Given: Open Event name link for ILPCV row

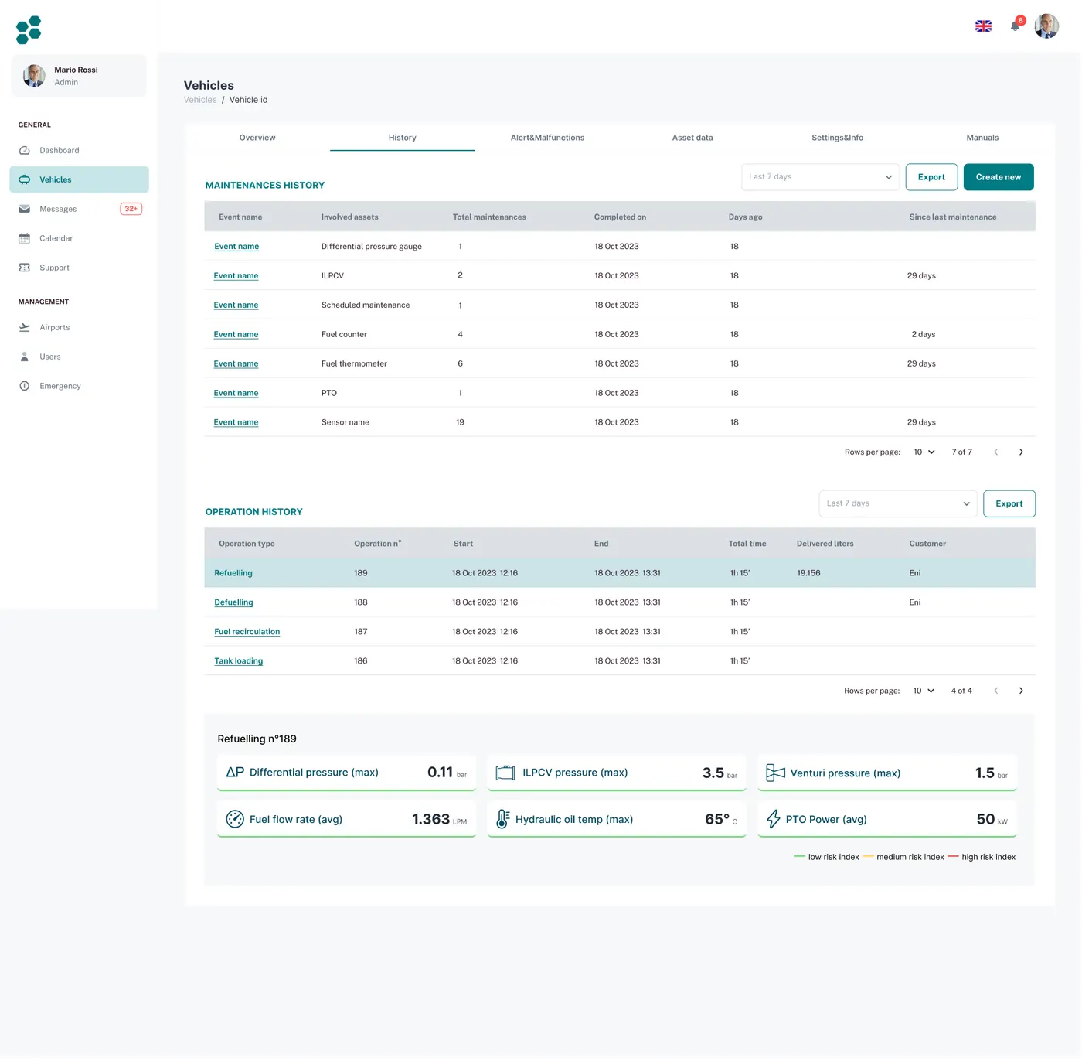Looking at the screenshot, I should [236, 276].
